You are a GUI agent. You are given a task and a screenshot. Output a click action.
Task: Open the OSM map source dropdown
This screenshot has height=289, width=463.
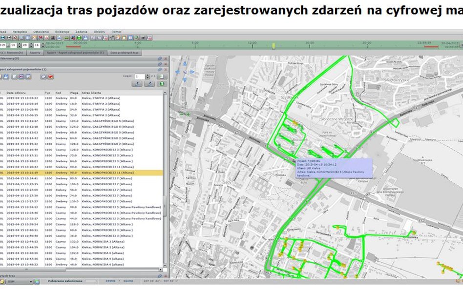coord(30,282)
